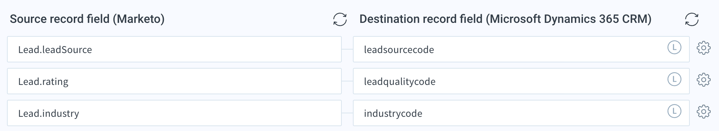Refresh the Marketo source record fields

click(340, 19)
